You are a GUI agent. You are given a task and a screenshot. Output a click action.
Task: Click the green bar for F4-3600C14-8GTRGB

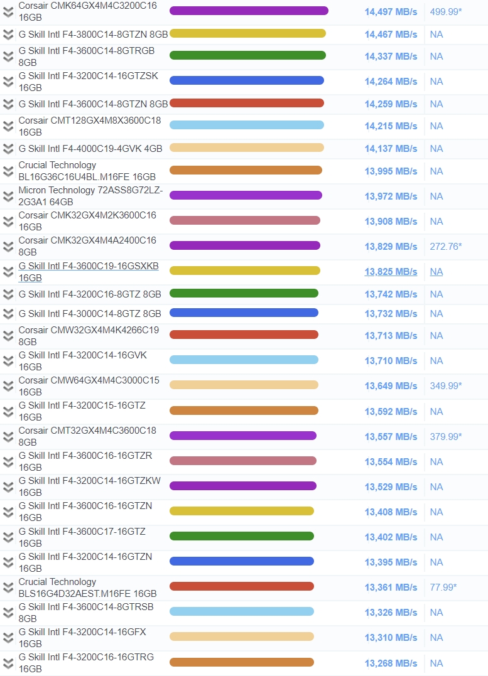[247, 55]
